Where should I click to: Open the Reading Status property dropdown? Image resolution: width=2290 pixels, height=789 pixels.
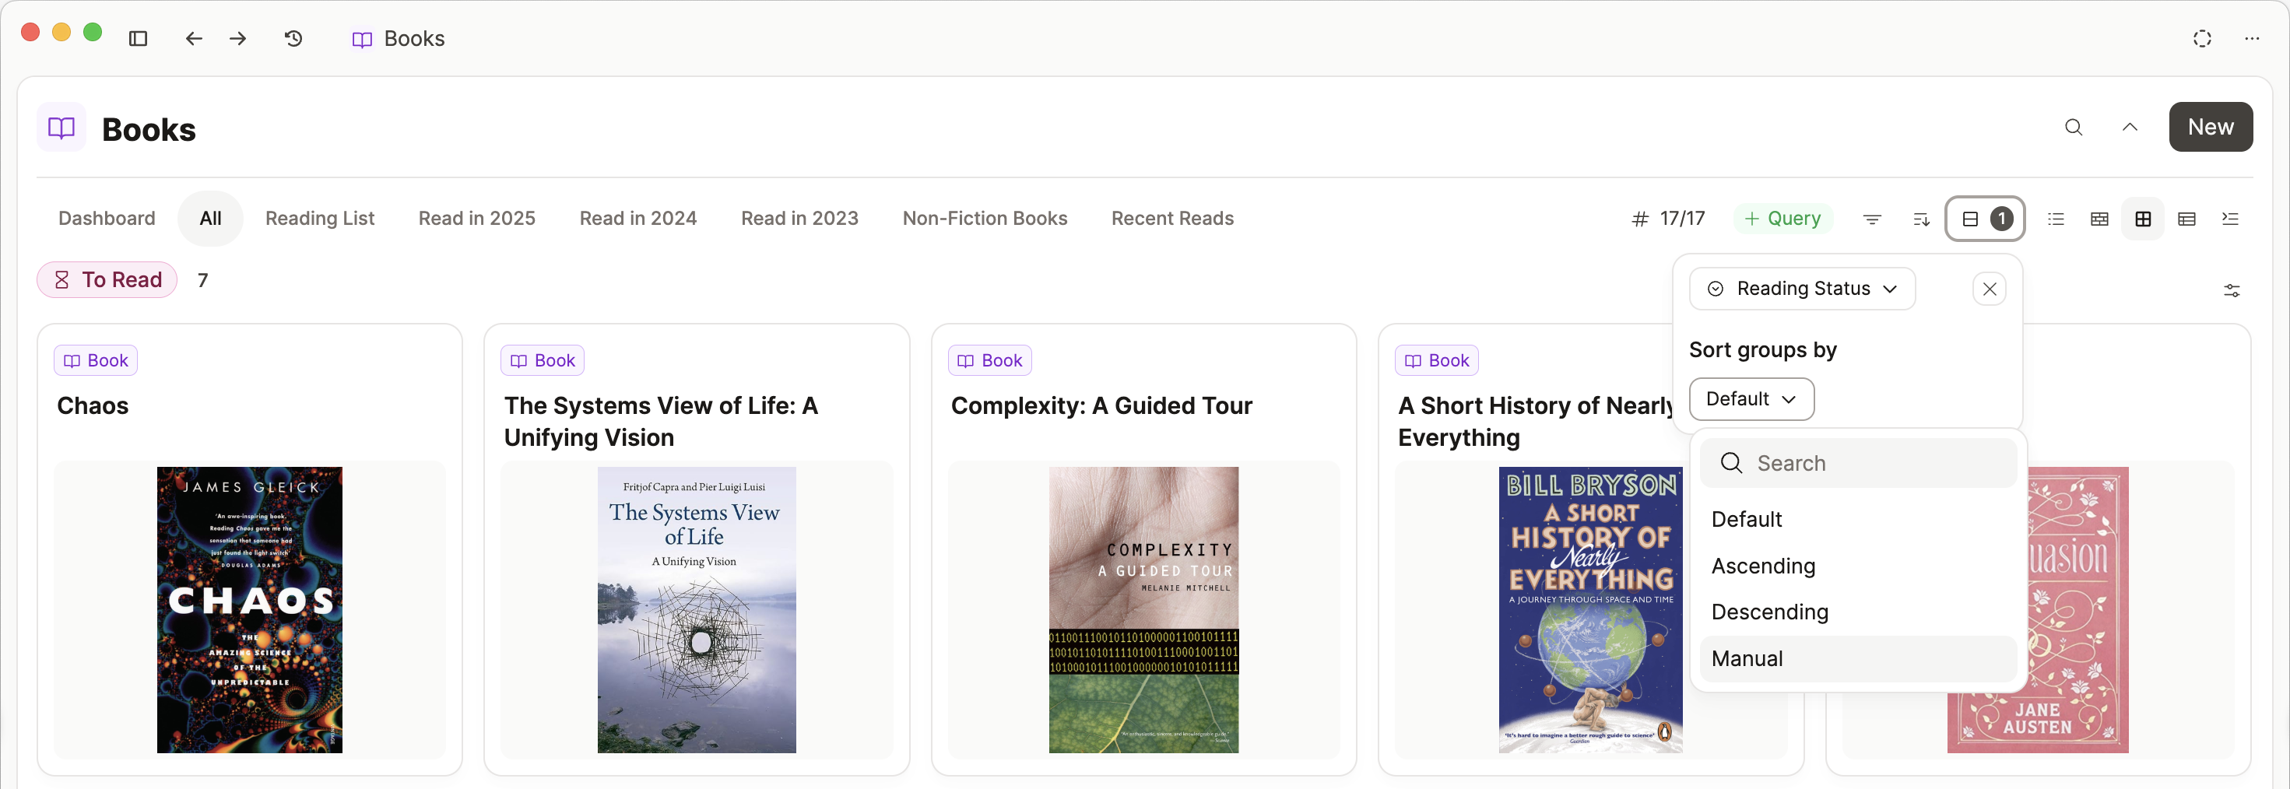click(1802, 289)
